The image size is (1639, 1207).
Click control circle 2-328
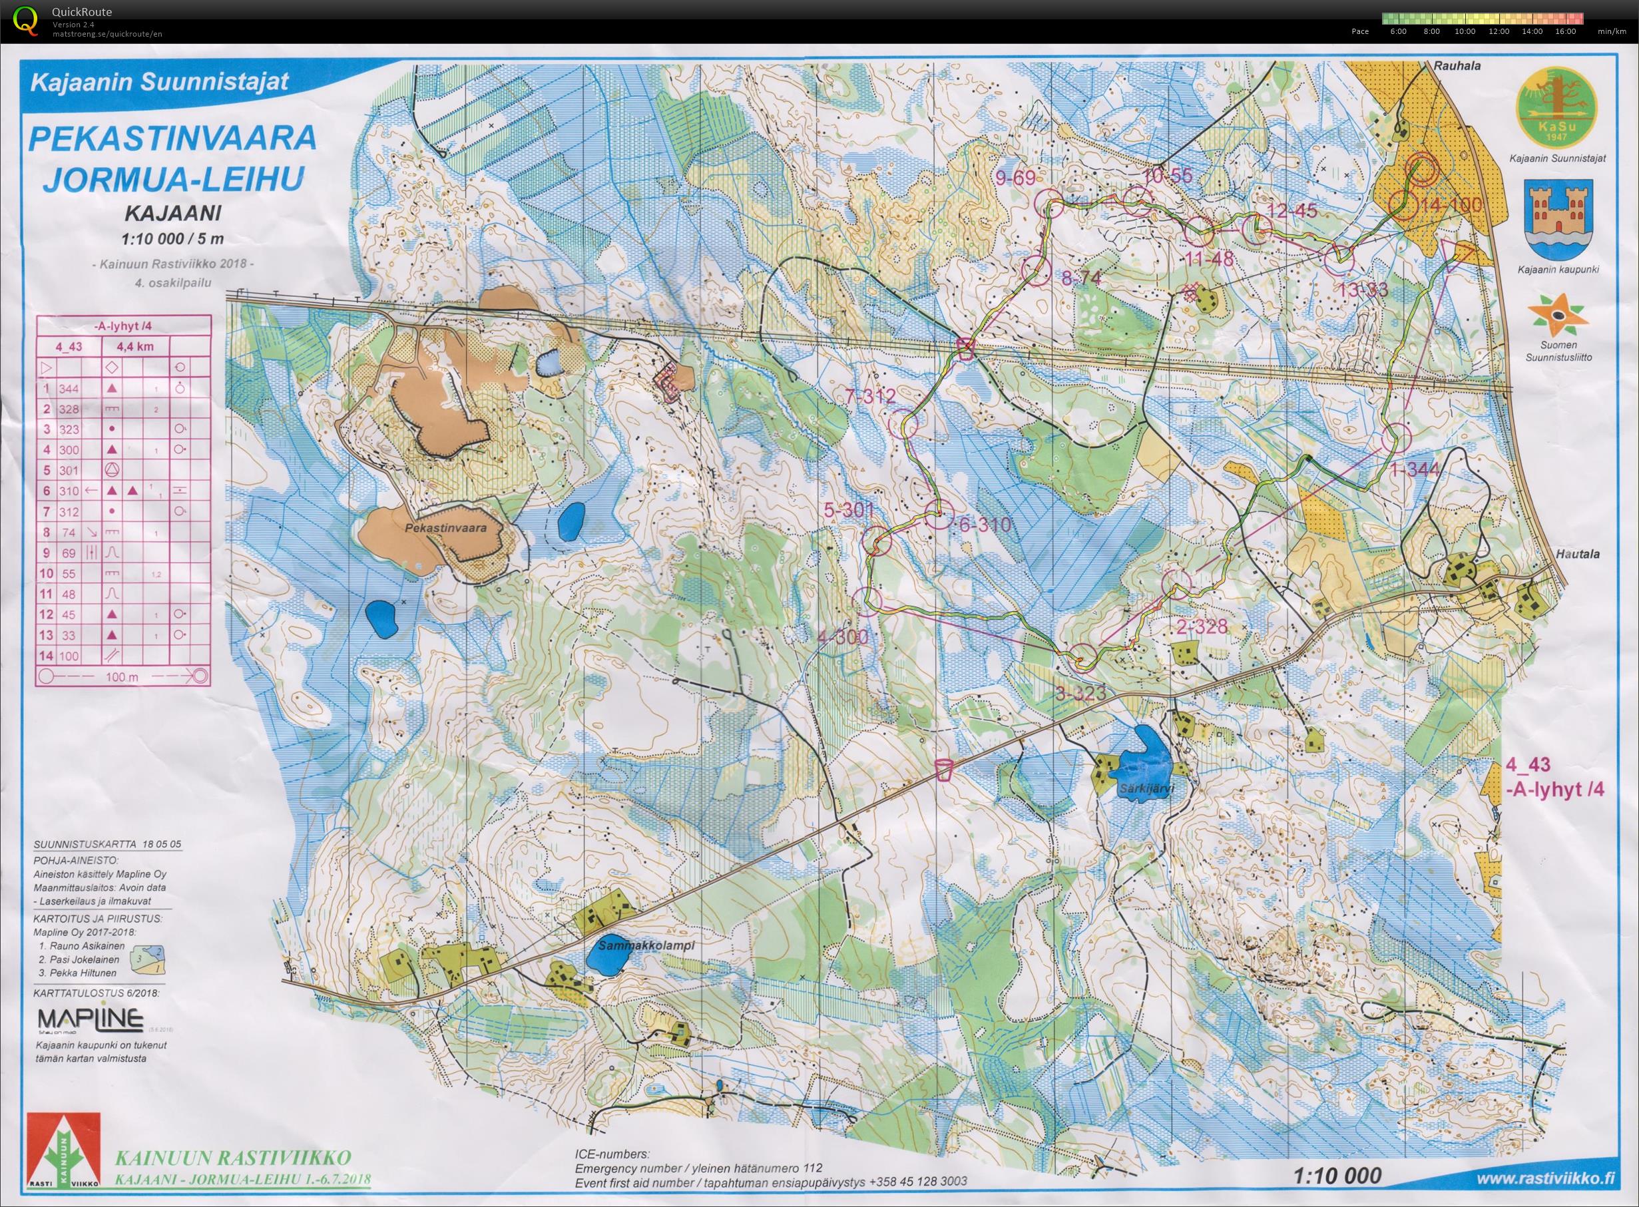(1177, 584)
